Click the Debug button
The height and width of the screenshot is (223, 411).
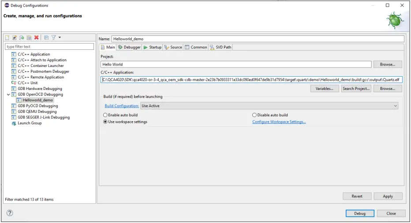pos(360,214)
